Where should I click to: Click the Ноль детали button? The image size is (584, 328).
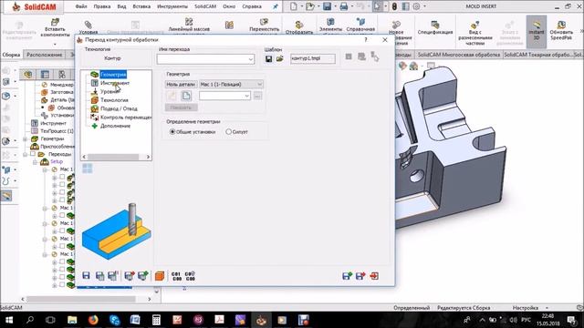[181, 85]
